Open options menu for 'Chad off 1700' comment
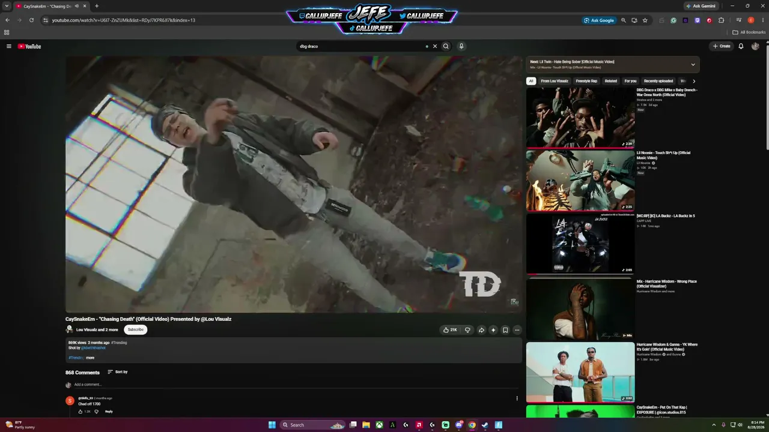The width and height of the screenshot is (769, 432). pyautogui.click(x=517, y=398)
